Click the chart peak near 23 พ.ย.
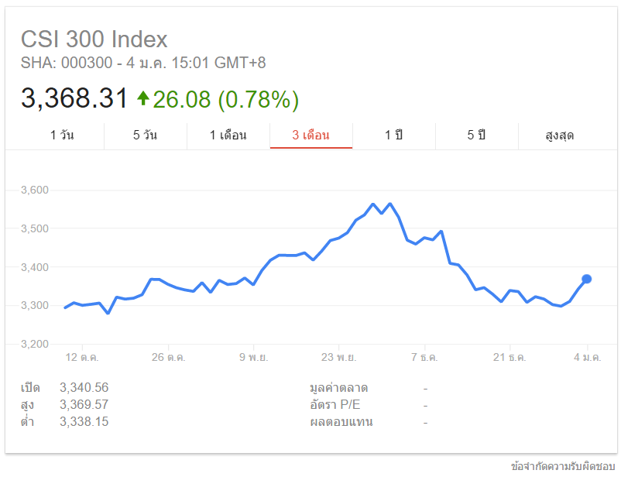621x477 pixels. point(373,204)
